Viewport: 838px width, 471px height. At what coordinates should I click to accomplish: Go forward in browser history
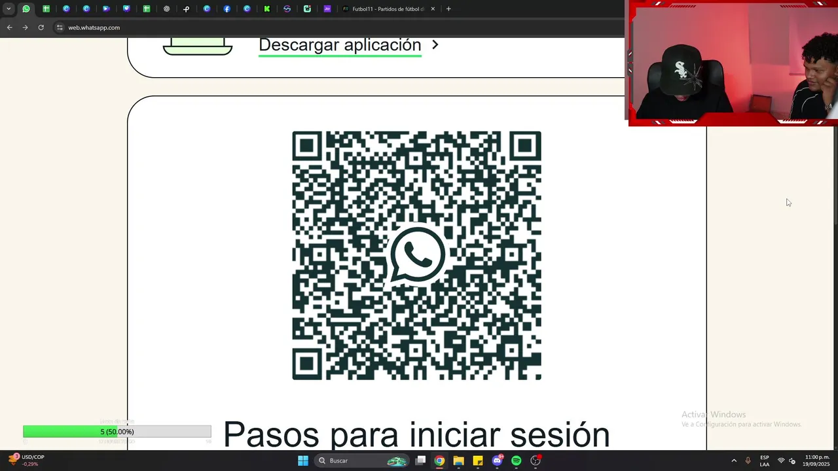point(25,27)
